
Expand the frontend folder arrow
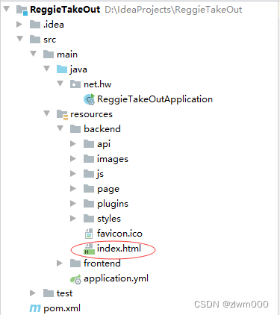(x=60, y=263)
